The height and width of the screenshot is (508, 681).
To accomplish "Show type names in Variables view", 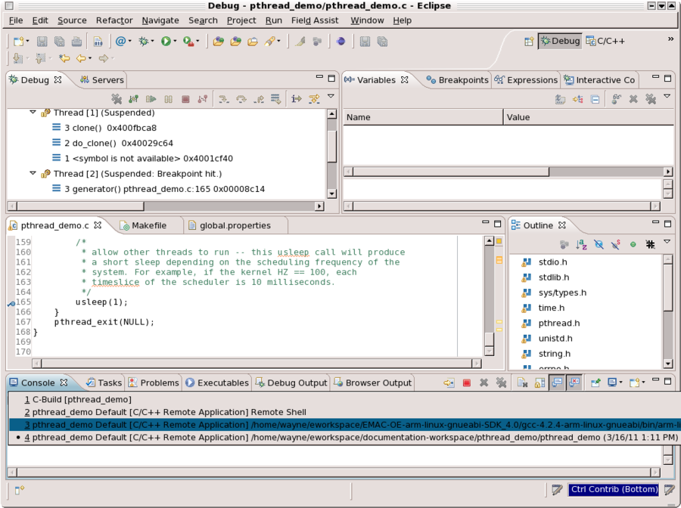I will click(x=560, y=98).
